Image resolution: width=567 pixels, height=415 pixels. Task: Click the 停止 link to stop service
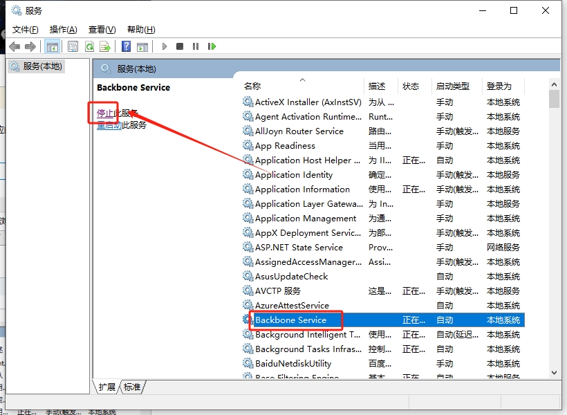click(105, 113)
